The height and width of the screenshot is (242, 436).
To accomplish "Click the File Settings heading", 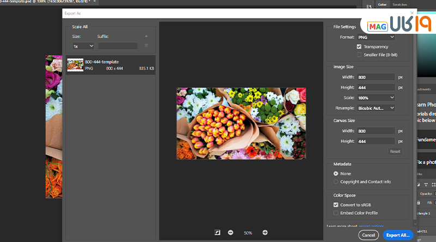I will 344,27.
